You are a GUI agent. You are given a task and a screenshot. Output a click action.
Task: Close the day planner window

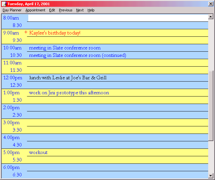(x=210, y=4)
